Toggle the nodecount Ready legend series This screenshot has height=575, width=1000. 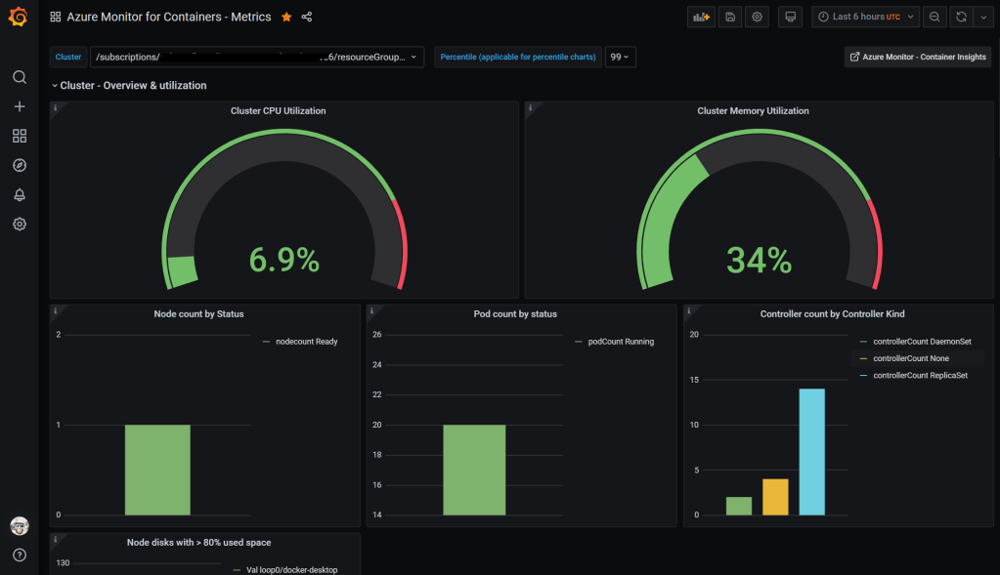[306, 342]
